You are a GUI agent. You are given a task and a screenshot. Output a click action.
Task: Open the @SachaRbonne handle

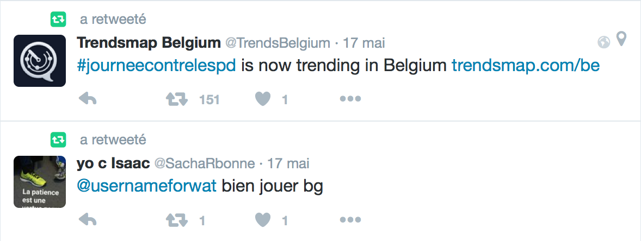[205, 163]
